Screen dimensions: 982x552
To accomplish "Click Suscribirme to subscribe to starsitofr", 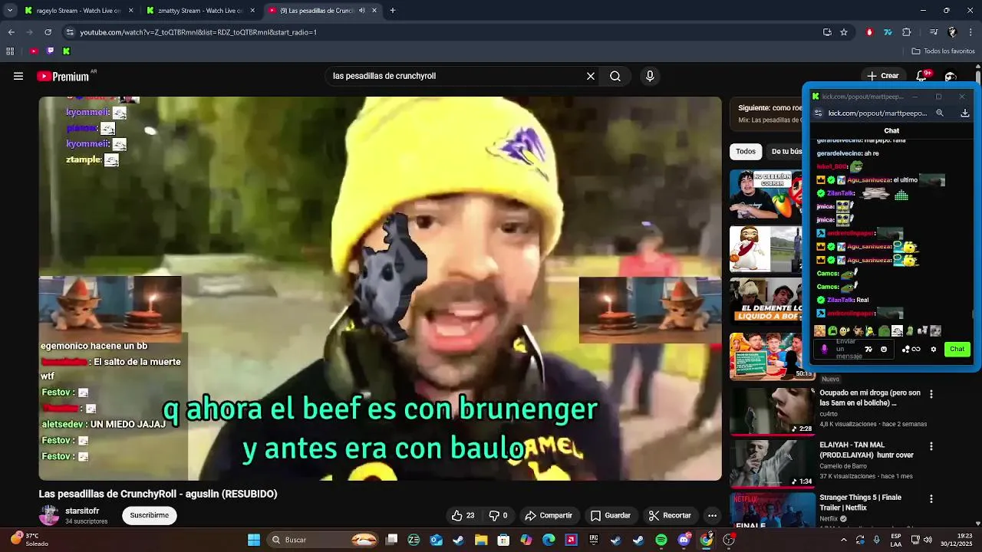I will (x=150, y=515).
